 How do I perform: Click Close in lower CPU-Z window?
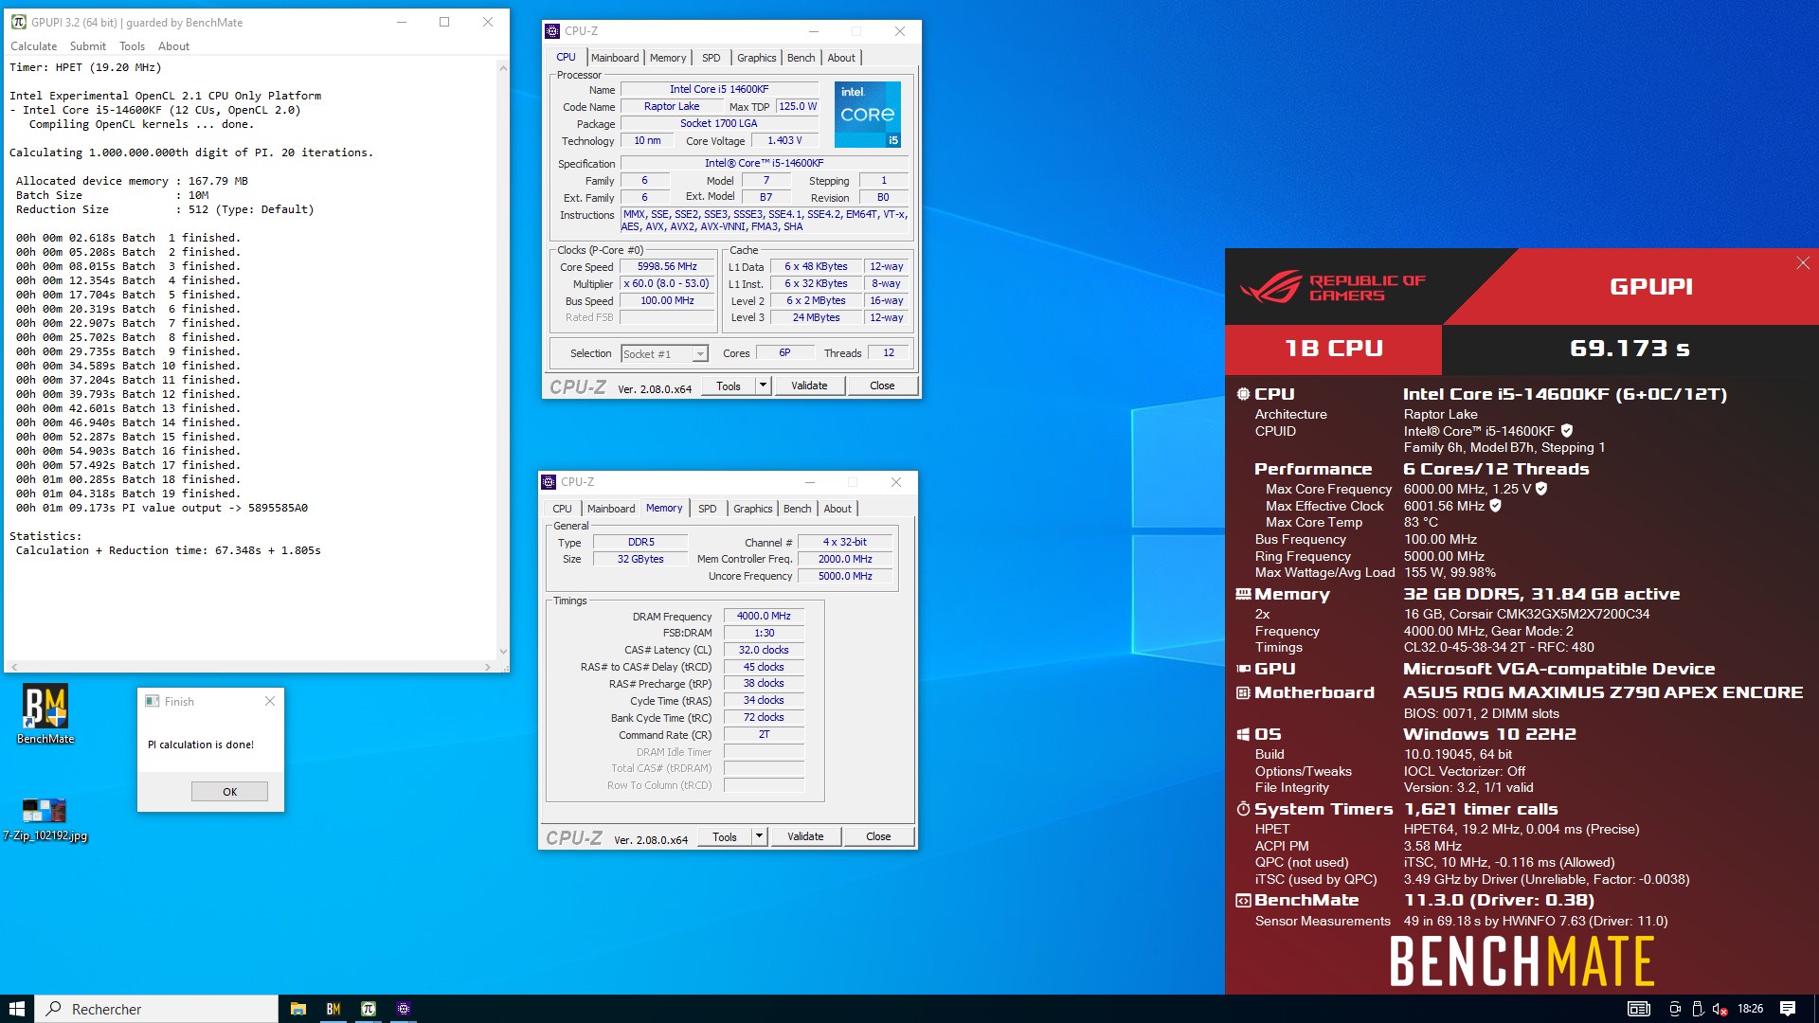(x=878, y=836)
